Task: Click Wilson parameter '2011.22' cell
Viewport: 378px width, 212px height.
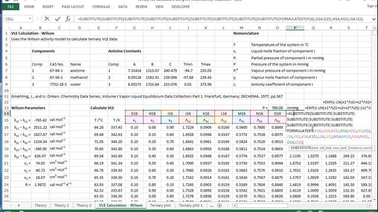Action: [40, 127]
